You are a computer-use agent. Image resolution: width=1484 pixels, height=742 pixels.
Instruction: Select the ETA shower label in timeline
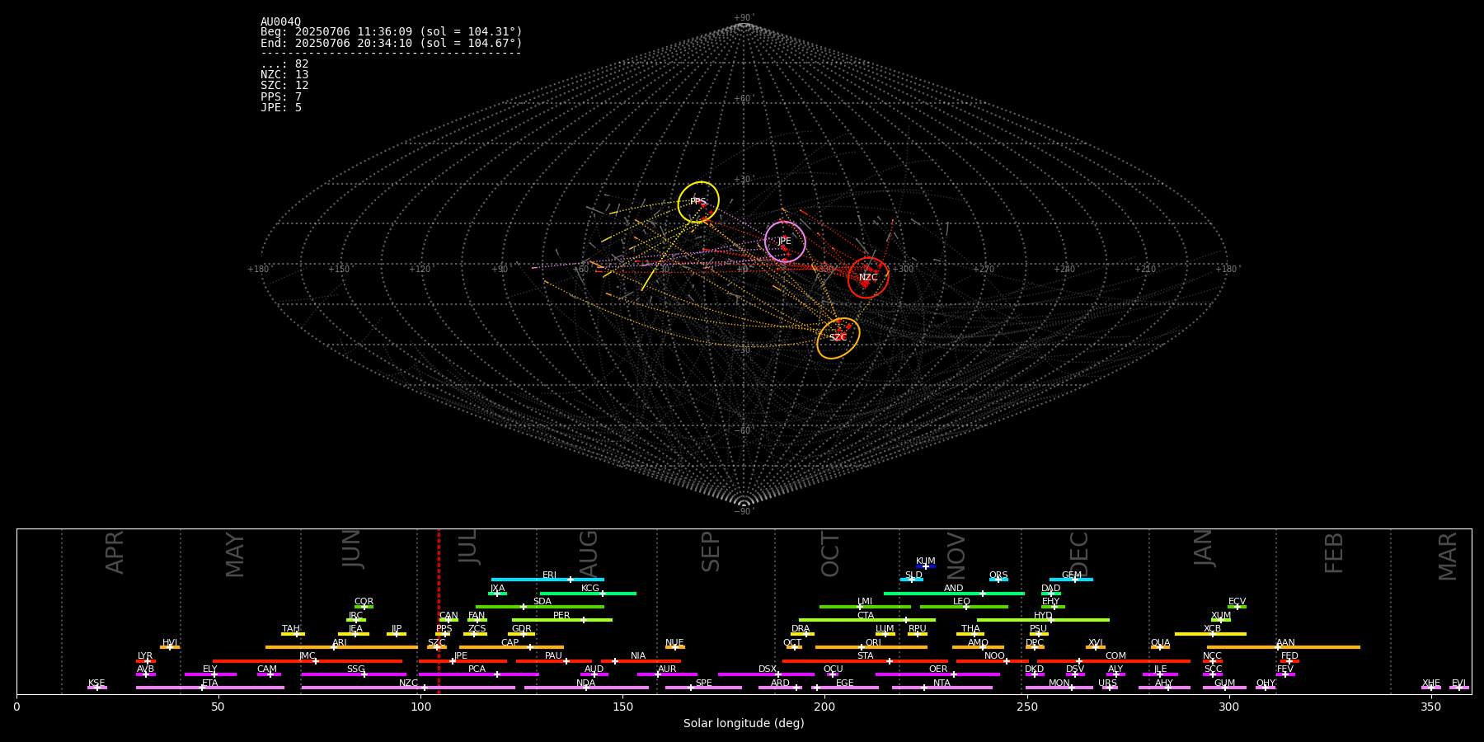coord(210,683)
